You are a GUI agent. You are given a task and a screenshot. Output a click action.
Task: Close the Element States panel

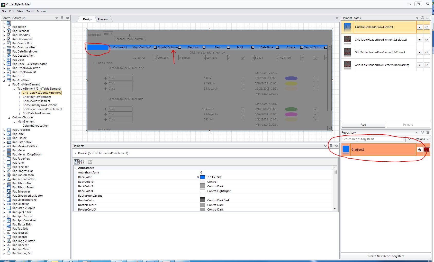click(x=428, y=18)
